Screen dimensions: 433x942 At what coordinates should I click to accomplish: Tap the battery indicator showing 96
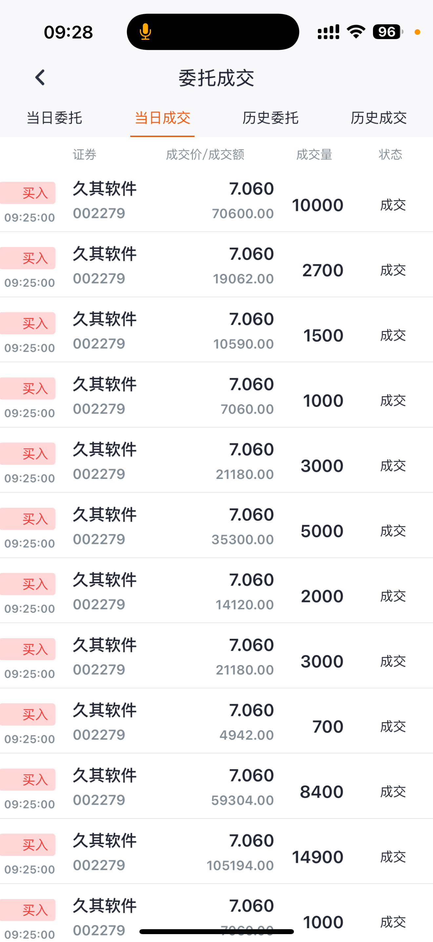coord(388,32)
